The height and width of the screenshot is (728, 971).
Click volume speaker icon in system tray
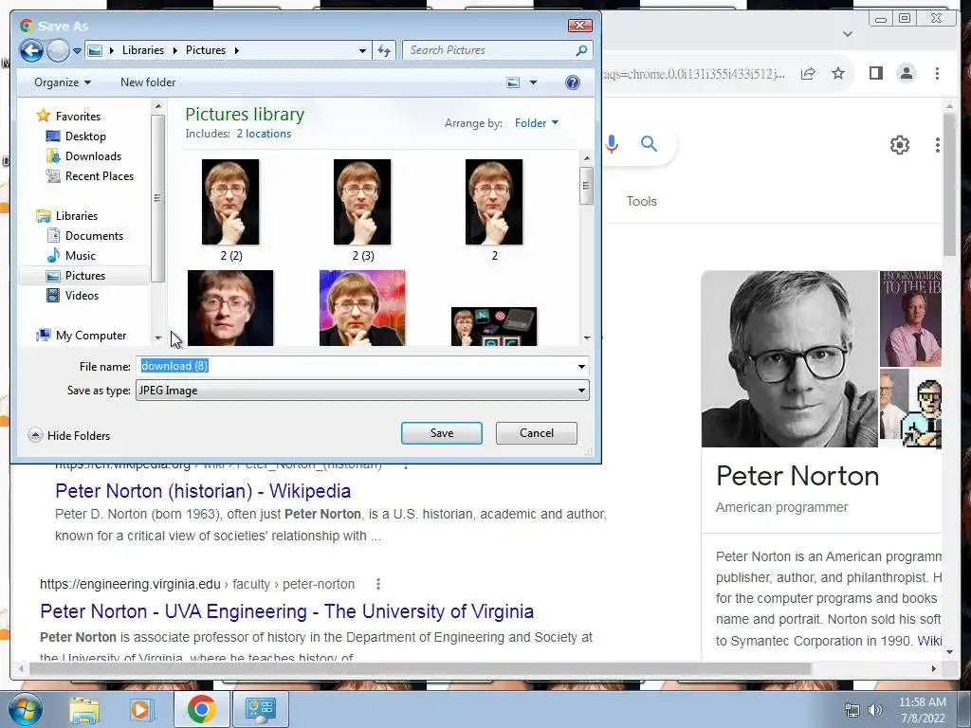pyautogui.click(x=875, y=710)
